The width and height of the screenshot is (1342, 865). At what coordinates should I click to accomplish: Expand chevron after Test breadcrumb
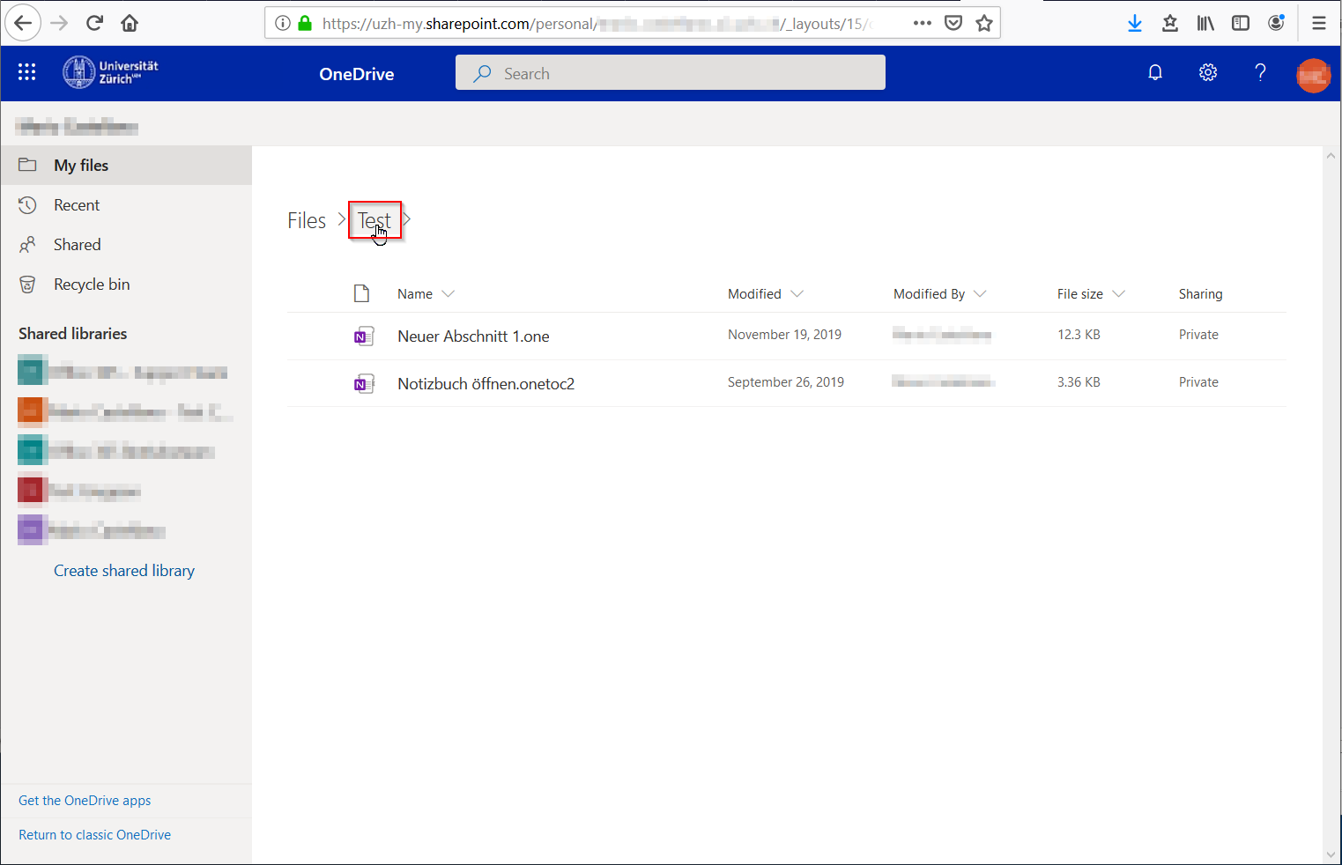coord(407,218)
